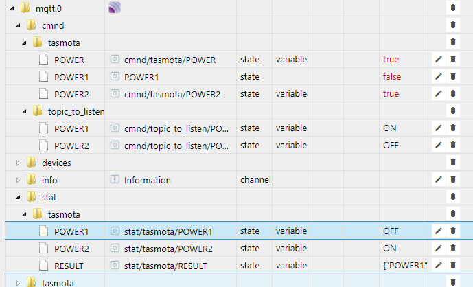Click the name 'stat/tasmota/RESULT'

pyautogui.click(x=165, y=266)
